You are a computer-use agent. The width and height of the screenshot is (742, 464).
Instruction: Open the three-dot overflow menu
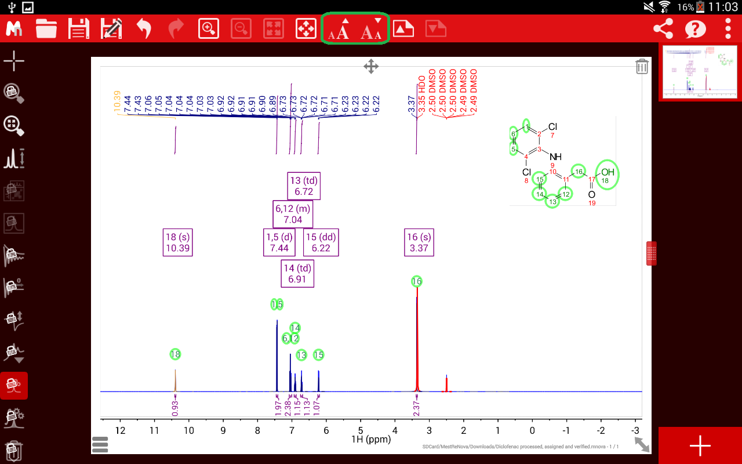pyautogui.click(x=728, y=28)
